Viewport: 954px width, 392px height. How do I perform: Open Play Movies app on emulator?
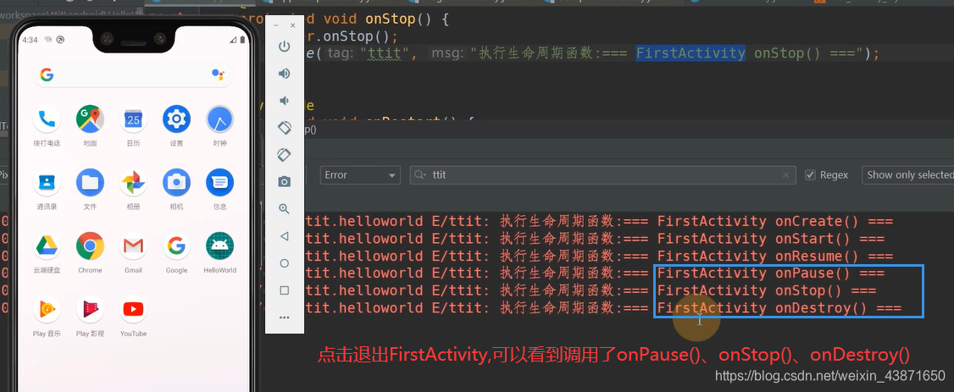pyautogui.click(x=90, y=309)
